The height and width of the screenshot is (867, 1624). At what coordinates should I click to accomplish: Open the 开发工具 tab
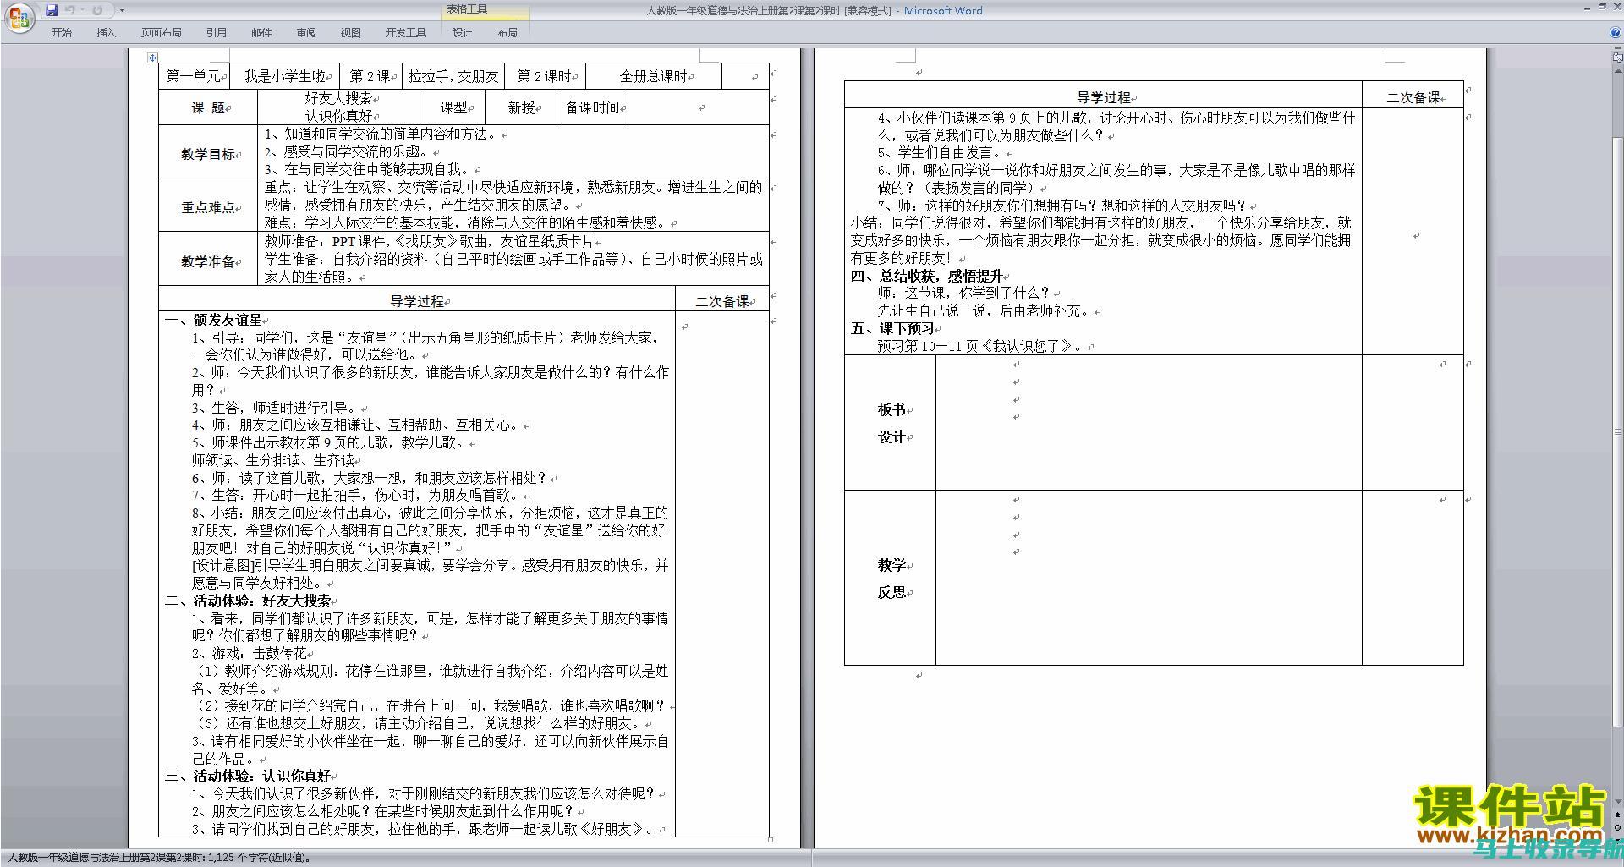(x=406, y=32)
